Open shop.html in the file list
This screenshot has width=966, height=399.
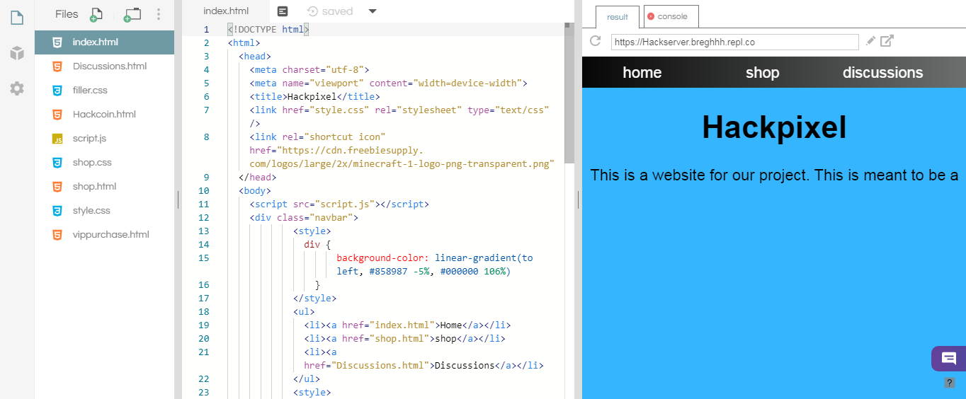click(x=104, y=187)
